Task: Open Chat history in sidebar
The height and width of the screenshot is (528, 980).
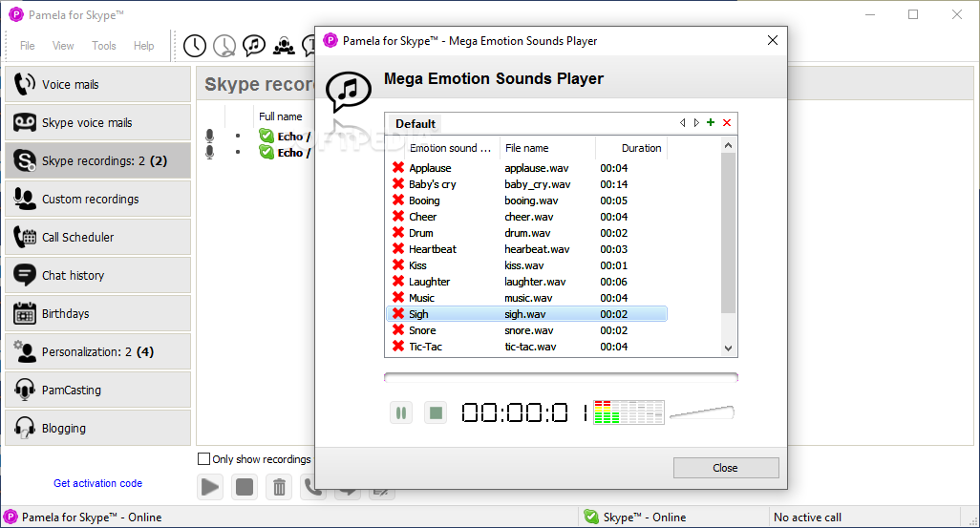Action: tap(98, 275)
